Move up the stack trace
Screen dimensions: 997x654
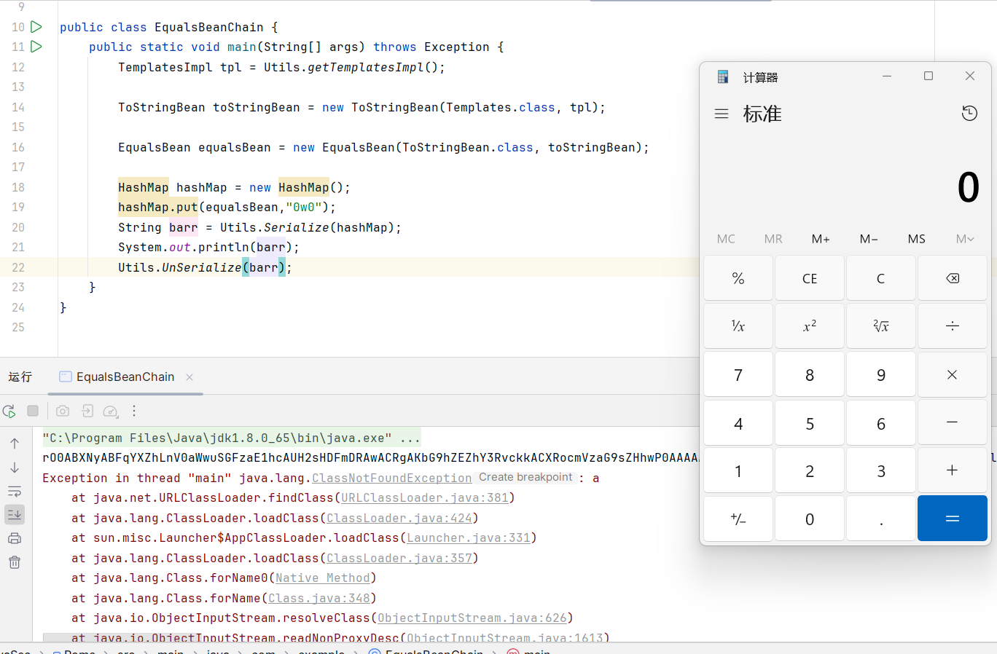tap(15, 444)
